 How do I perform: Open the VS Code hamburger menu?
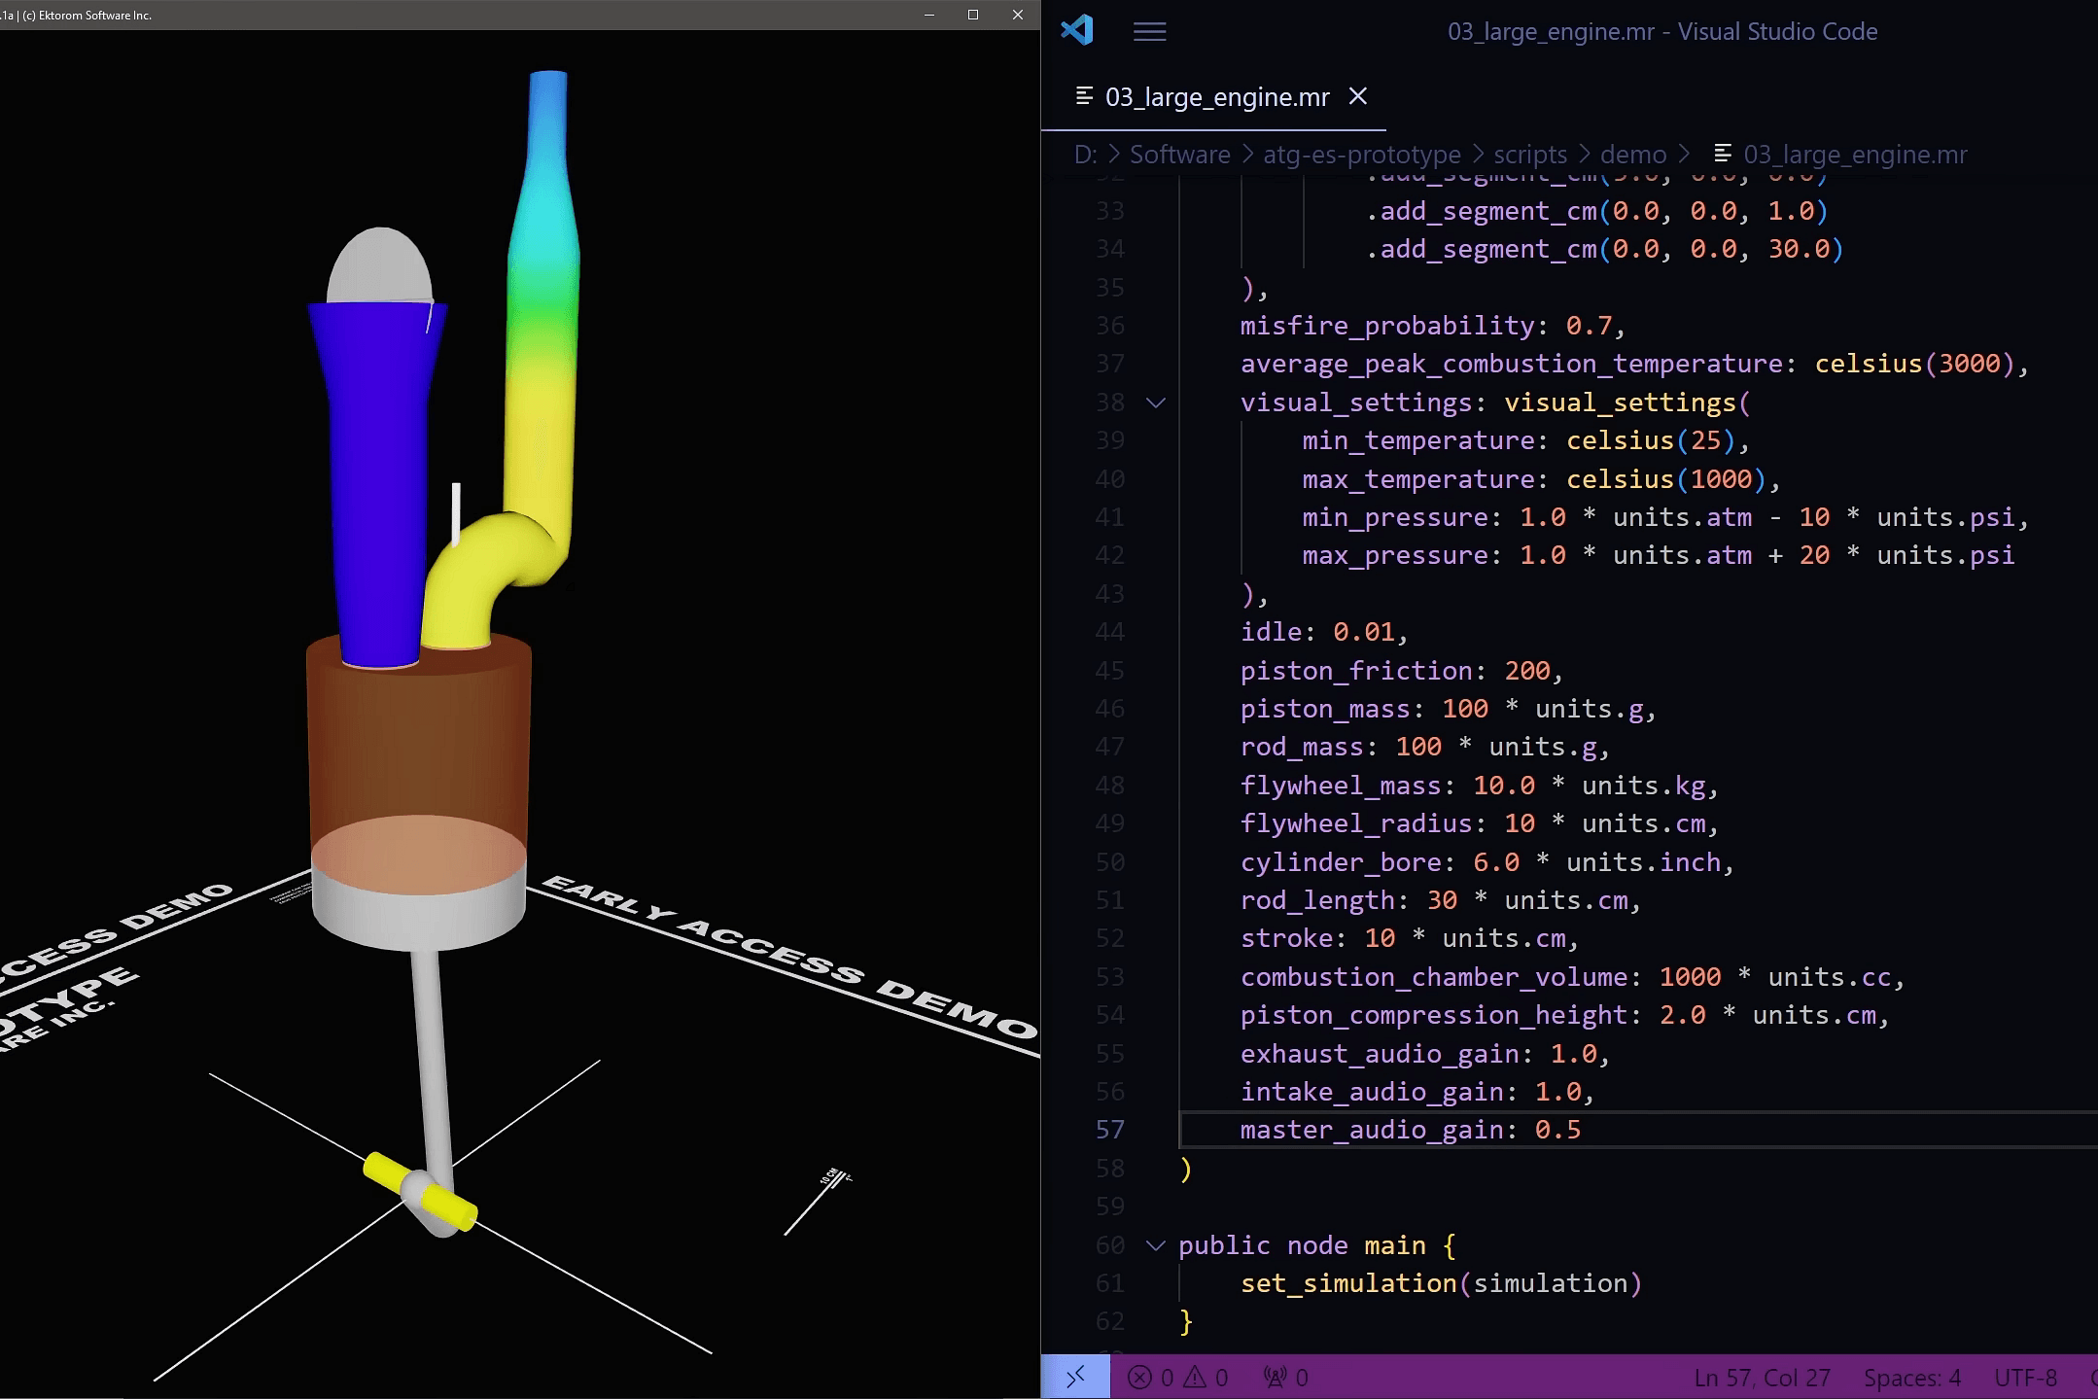[x=1149, y=31]
